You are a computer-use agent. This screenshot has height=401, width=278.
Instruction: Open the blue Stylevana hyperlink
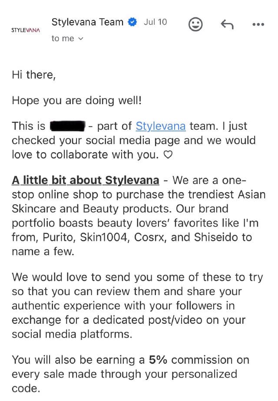pos(161,126)
